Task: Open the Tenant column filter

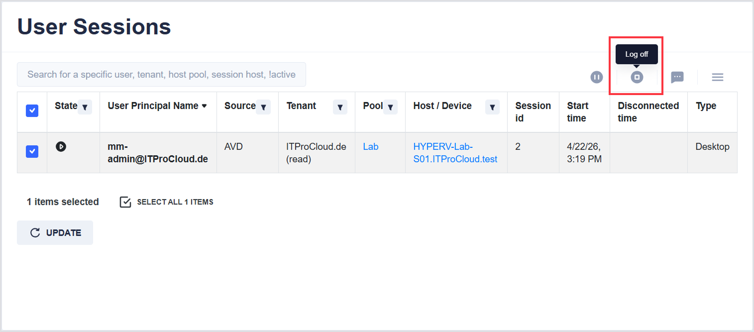Action: [340, 107]
